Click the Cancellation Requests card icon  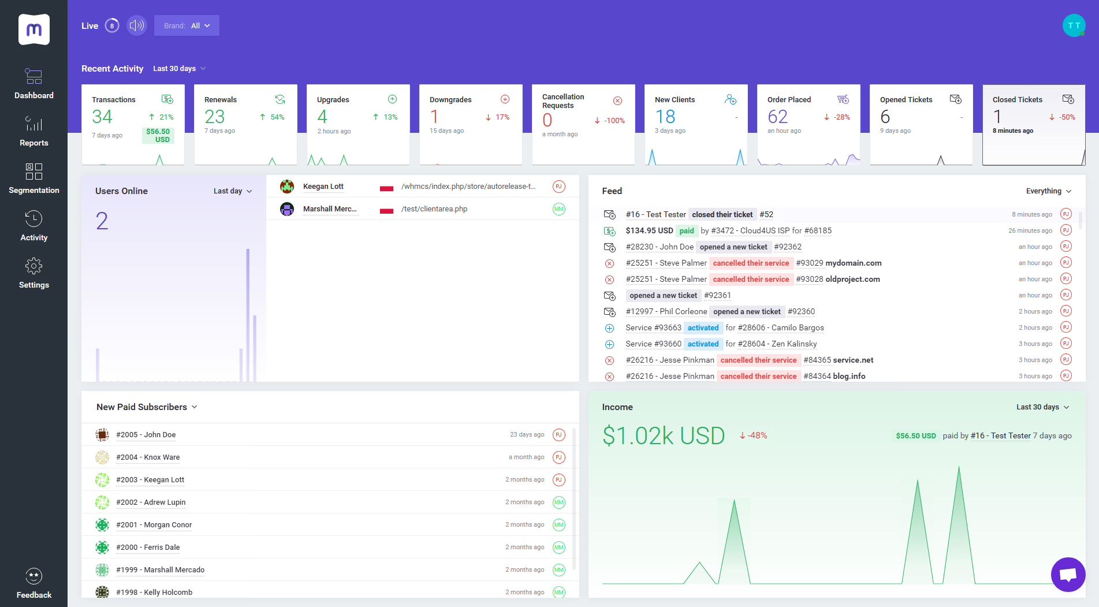(617, 101)
